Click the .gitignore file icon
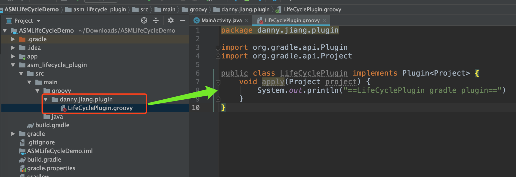This screenshot has width=516, height=177. tap(22, 143)
